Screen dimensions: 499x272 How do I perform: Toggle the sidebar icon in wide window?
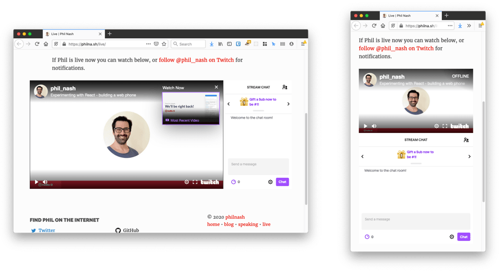coord(229,44)
